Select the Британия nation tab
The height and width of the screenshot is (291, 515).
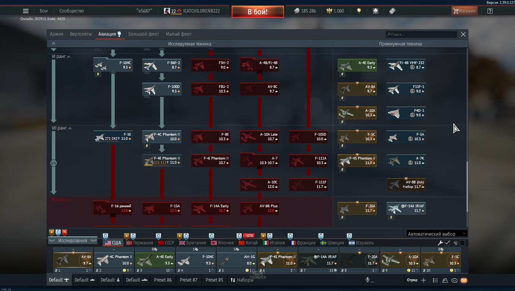coord(192,243)
